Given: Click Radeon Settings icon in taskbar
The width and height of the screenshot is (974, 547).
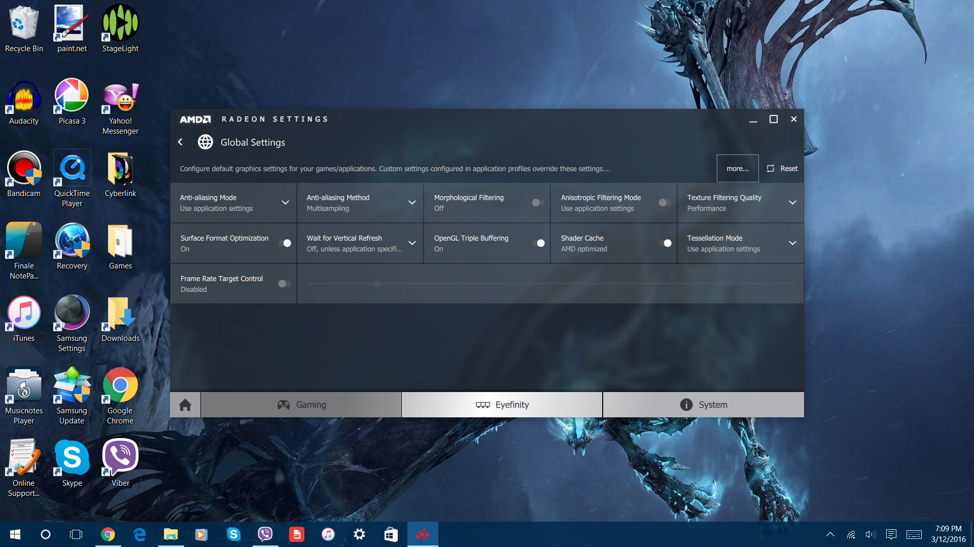Looking at the screenshot, I should pyautogui.click(x=423, y=534).
